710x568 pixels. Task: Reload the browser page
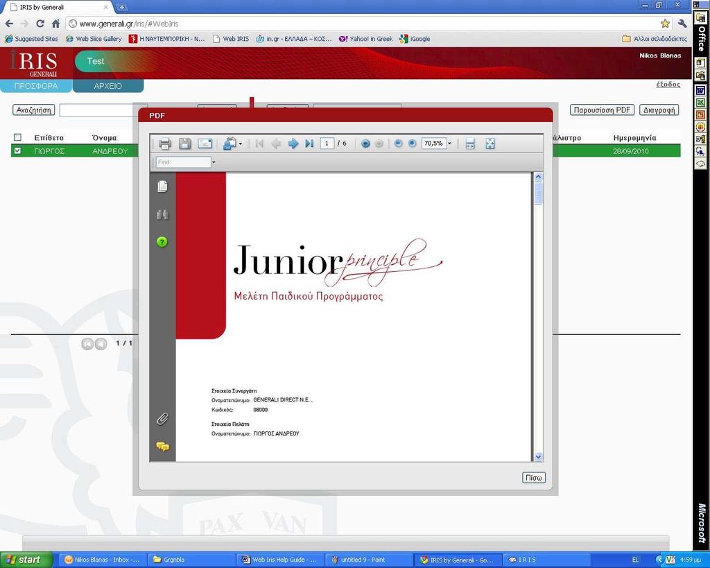40,24
